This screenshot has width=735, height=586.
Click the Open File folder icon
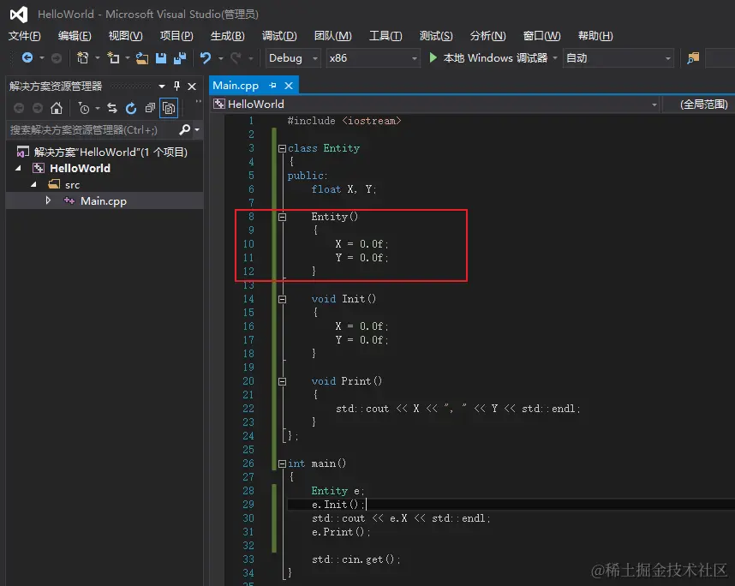click(x=142, y=57)
